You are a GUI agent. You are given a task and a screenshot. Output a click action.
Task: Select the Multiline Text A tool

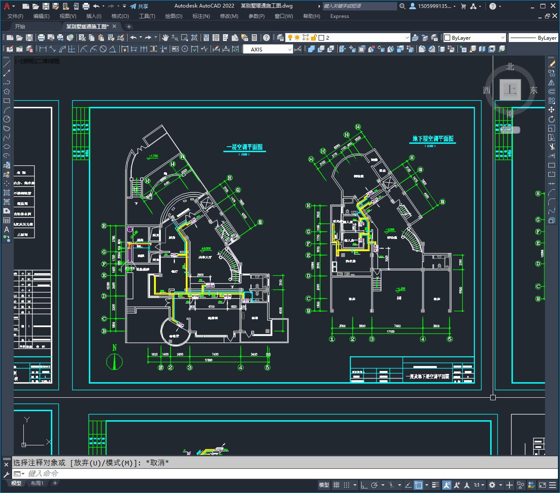click(7, 229)
